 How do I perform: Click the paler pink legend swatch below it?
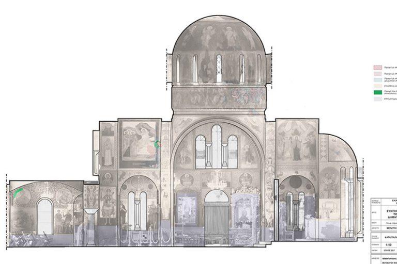click(377, 74)
